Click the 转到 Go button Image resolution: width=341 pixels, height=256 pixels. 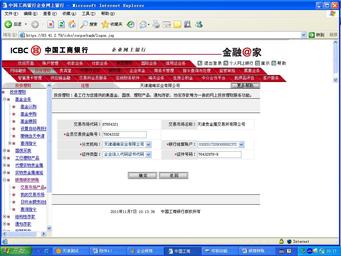pyautogui.click(x=316, y=35)
